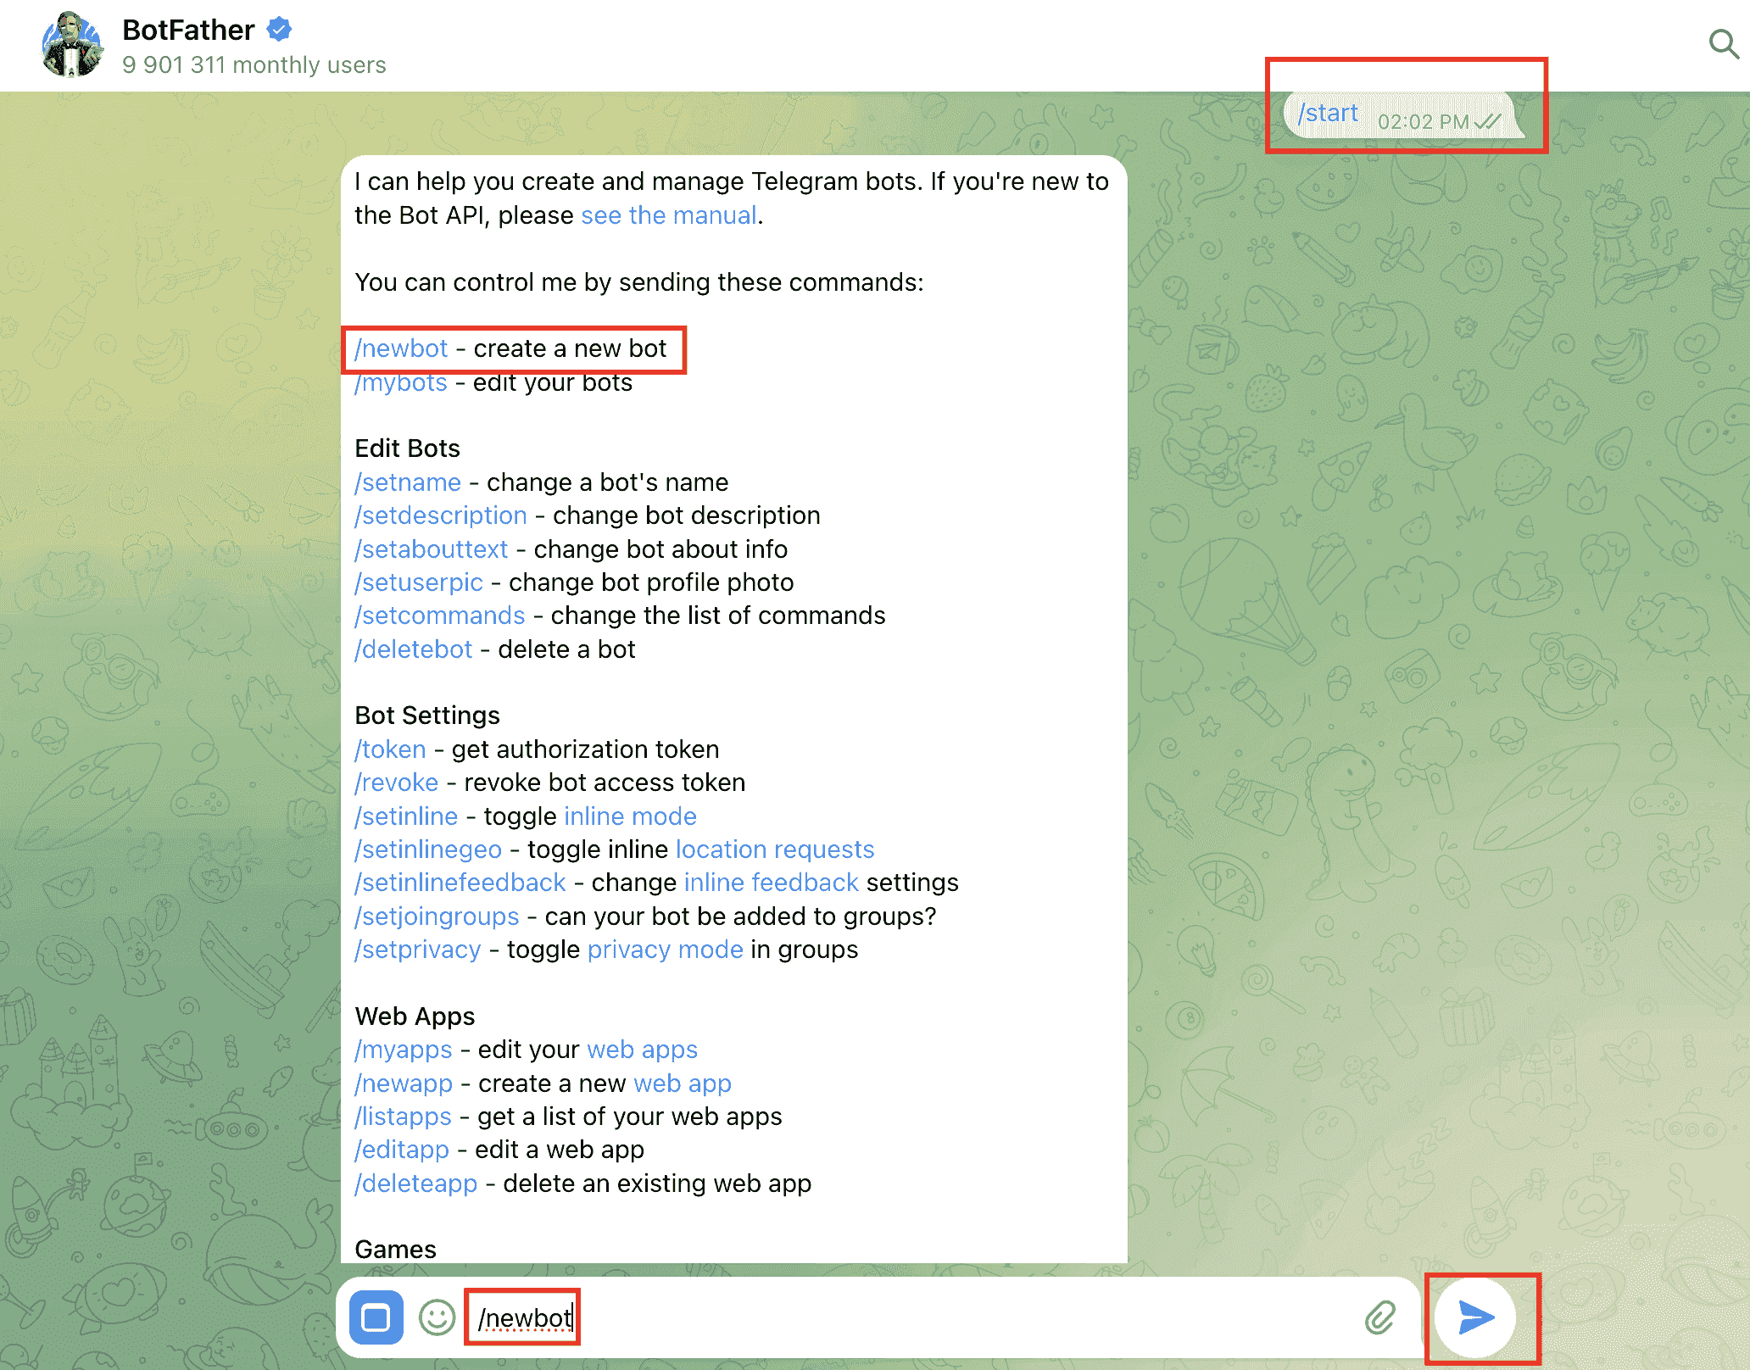Image resolution: width=1750 pixels, height=1370 pixels.
Task: Open the bot menu square button
Action: click(x=376, y=1317)
